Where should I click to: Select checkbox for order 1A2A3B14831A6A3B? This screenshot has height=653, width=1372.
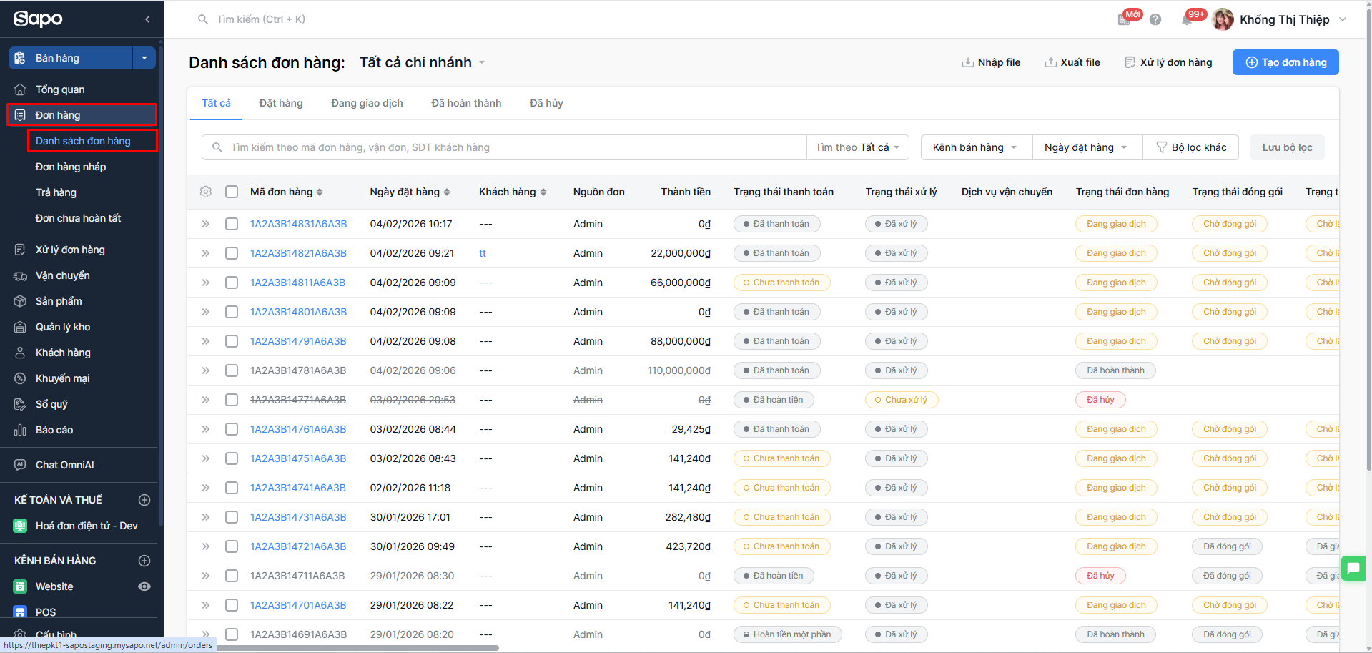[x=232, y=224]
